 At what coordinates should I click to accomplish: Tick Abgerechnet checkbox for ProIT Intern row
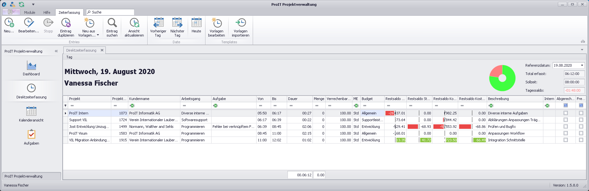[566, 113]
